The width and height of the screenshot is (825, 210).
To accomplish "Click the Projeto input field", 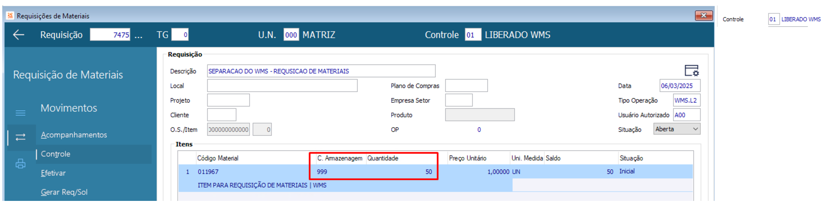I will pos(228,100).
